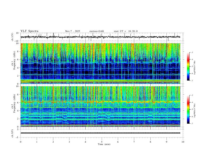The image size is (206, 159).
Task: Click the '-7' tick on upper colorbar
Action: coord(192,81)
